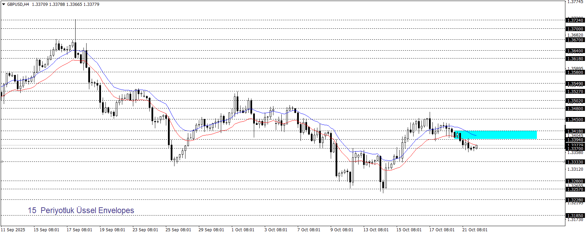Click the 1.34500 price level label

point(575,120)
